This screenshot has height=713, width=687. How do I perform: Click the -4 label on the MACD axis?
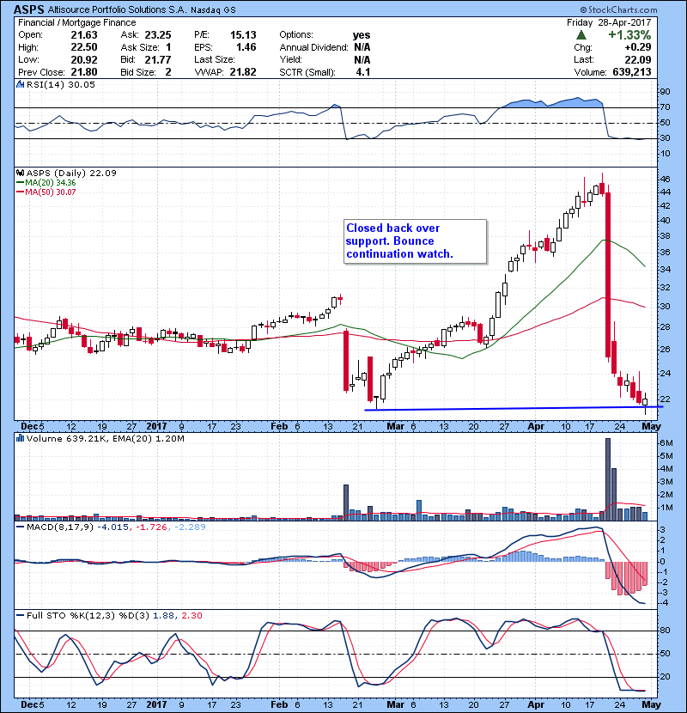[x=664, y=603]
